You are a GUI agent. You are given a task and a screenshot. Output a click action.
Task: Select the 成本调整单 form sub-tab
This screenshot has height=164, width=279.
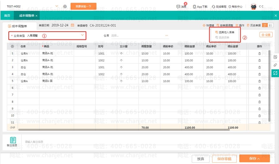coord(18,26)
